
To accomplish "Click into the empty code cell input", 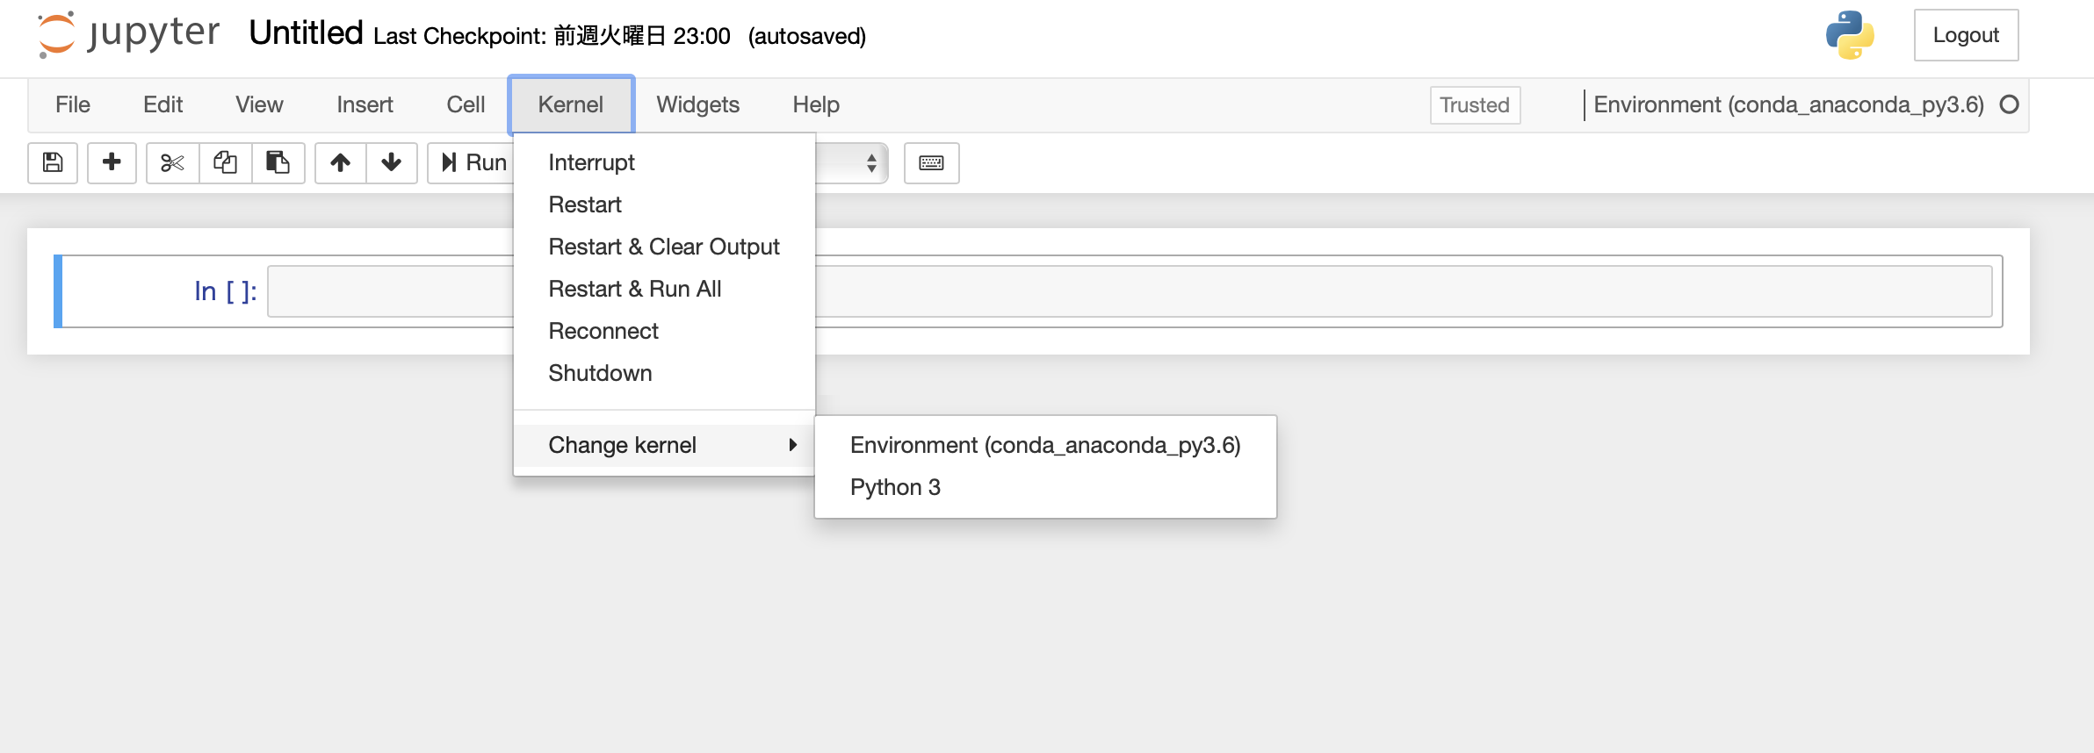I will point(1130,291).
